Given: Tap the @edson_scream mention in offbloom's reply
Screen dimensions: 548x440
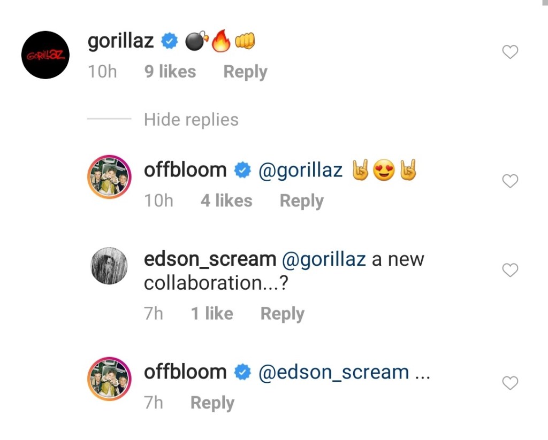Looking at the screenshot, I should click(333, 372).
